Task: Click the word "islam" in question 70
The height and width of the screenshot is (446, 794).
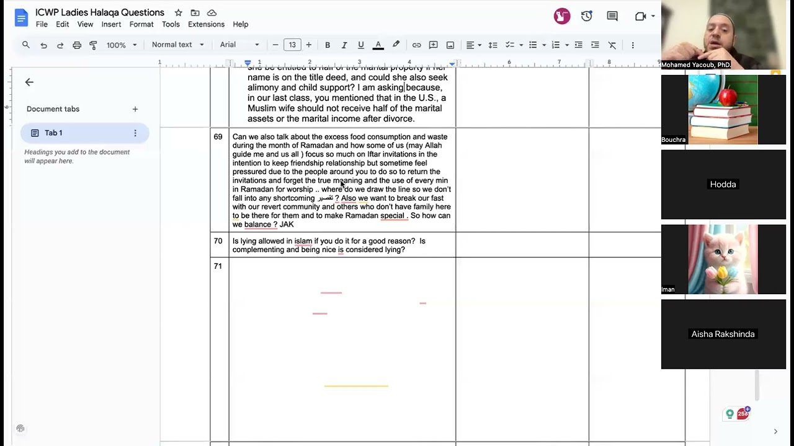Action: tap(303, 241)
